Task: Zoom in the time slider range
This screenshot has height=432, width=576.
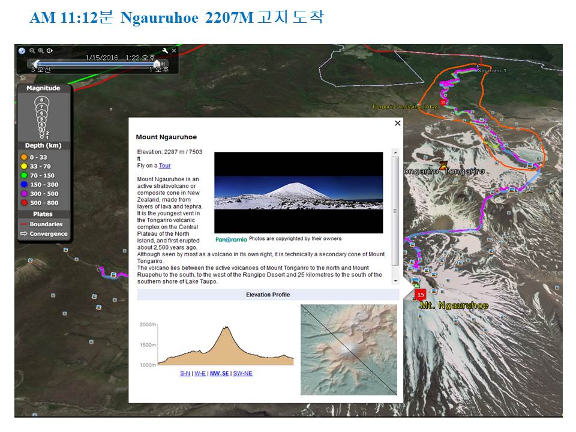Action: pyautogui.click(x=41, y=50)
